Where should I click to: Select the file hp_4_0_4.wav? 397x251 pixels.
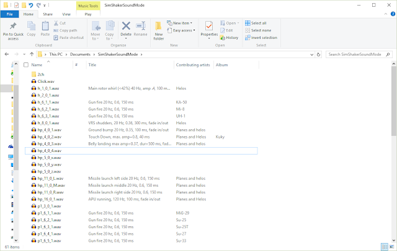(x=141, y=151)
